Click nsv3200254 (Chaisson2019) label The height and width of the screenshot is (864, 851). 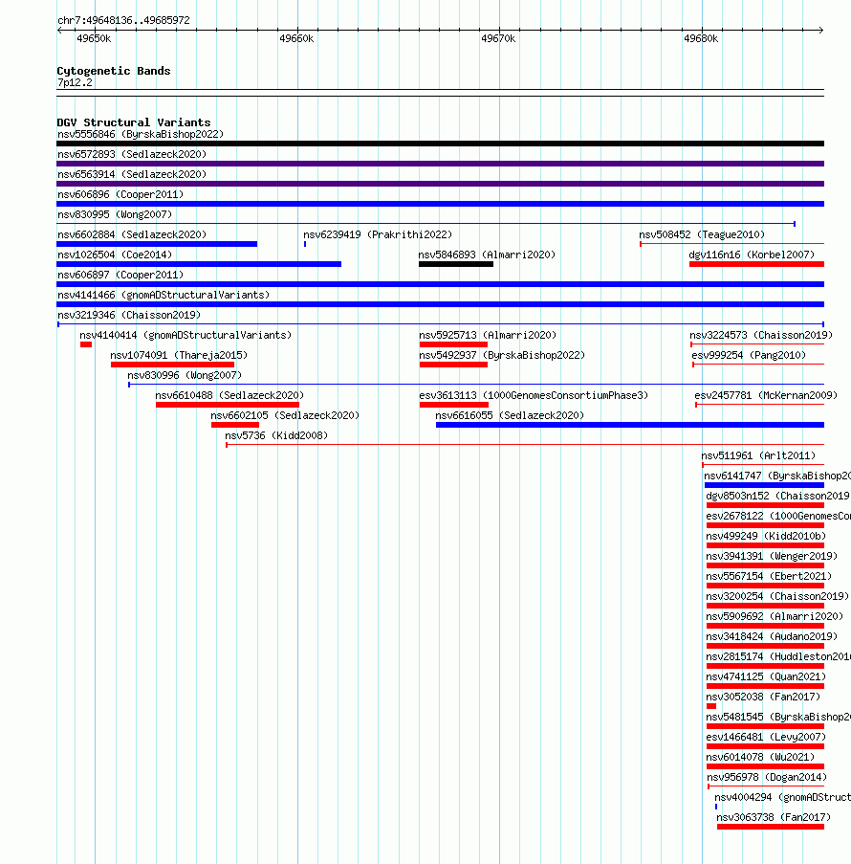coord(777,597)
